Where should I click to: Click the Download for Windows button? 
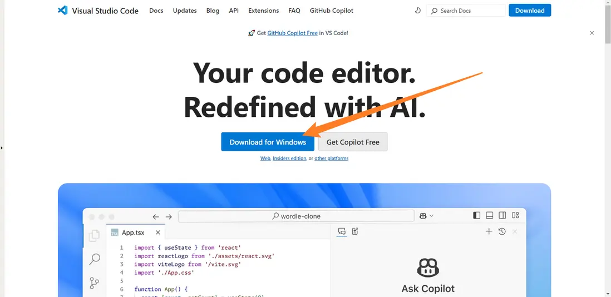pos(268,142)
